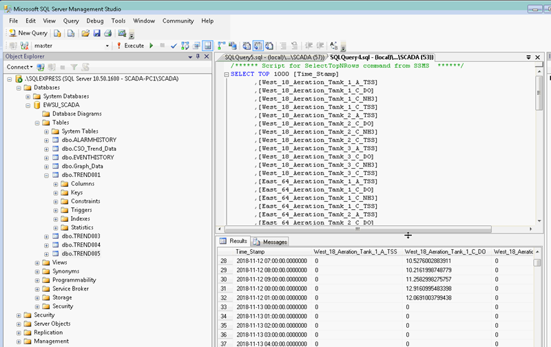
Task: Expand the dbo.ALARMHISTORY table node
Action: (x=46, y=140)
